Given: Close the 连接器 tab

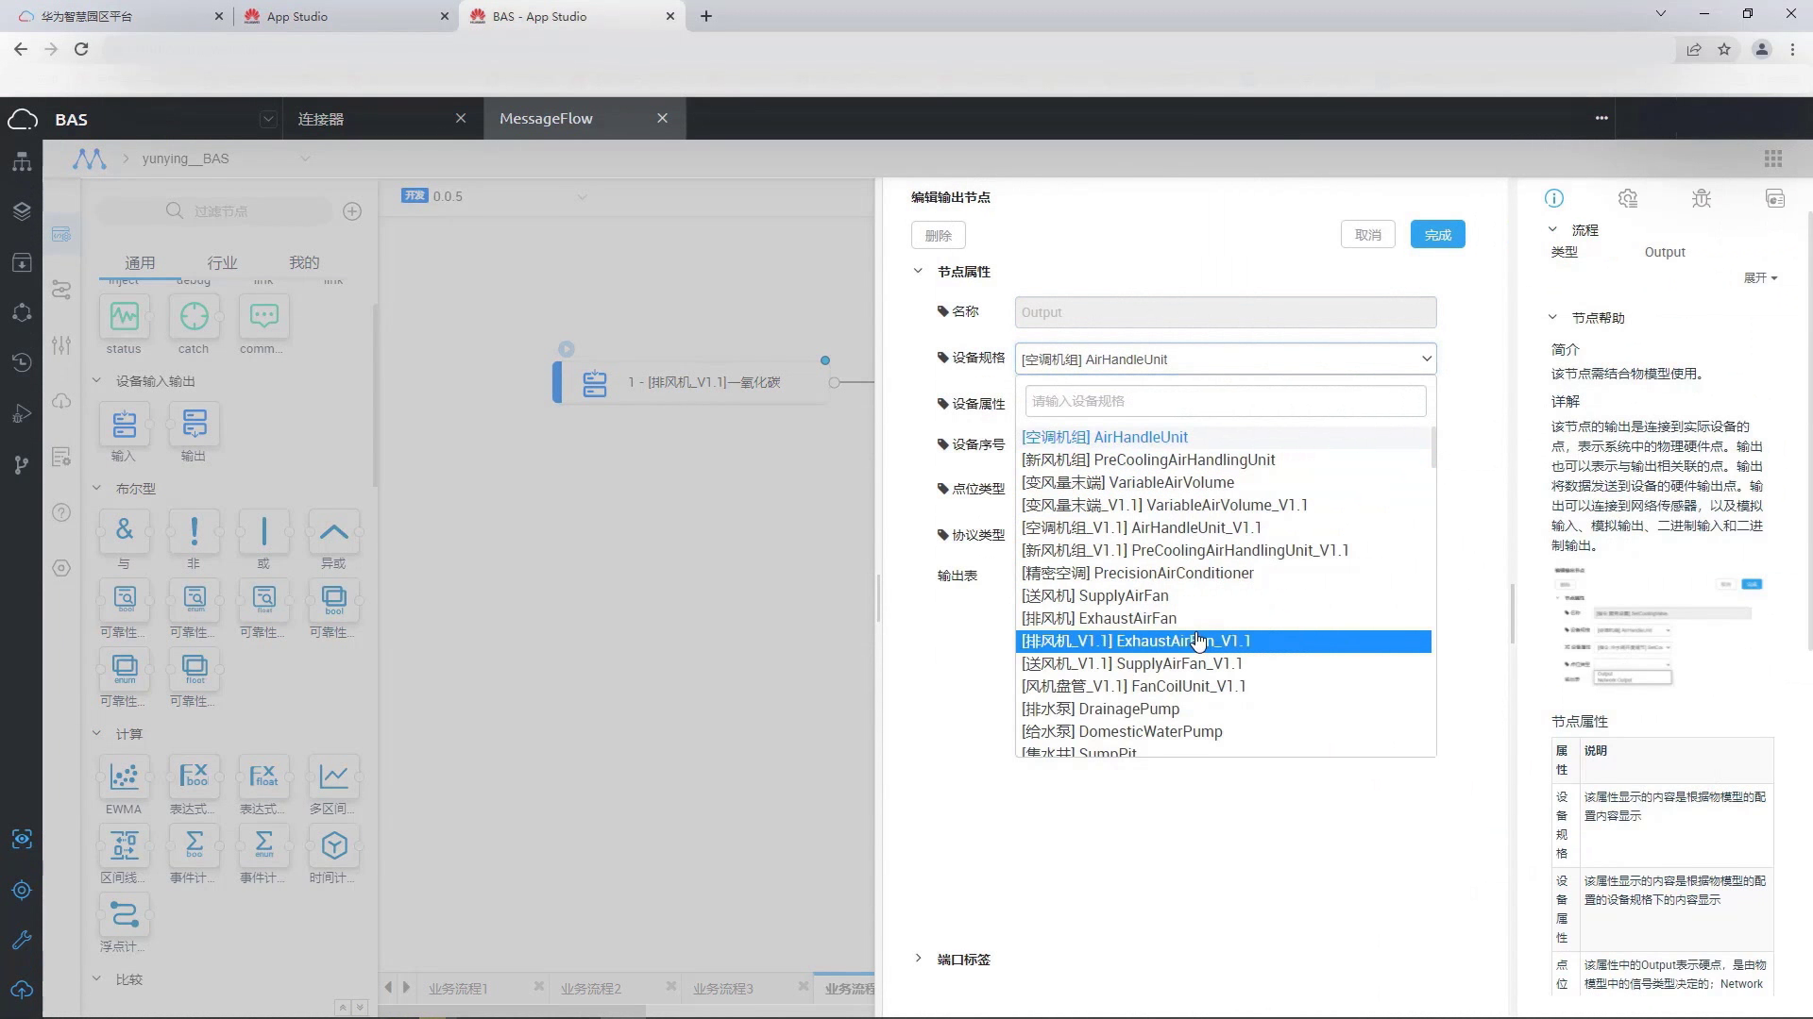Looking at the screenshot, I should [461, 118].
